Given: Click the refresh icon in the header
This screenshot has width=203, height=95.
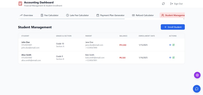Looking at the screenshot, I should point(163,4).
